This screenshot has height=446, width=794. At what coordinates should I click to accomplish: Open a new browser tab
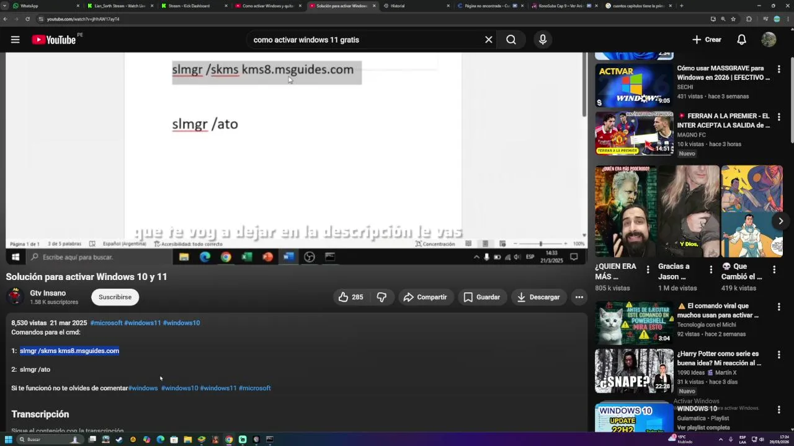click(681, 6)
